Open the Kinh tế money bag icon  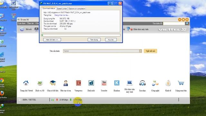click(x=168, y=83)
